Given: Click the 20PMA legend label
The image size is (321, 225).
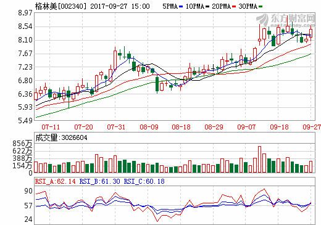Looking at the screenshot, I should (221, 6).
